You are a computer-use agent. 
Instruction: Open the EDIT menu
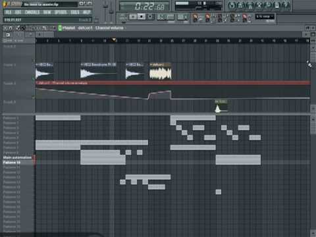point(18,12)
